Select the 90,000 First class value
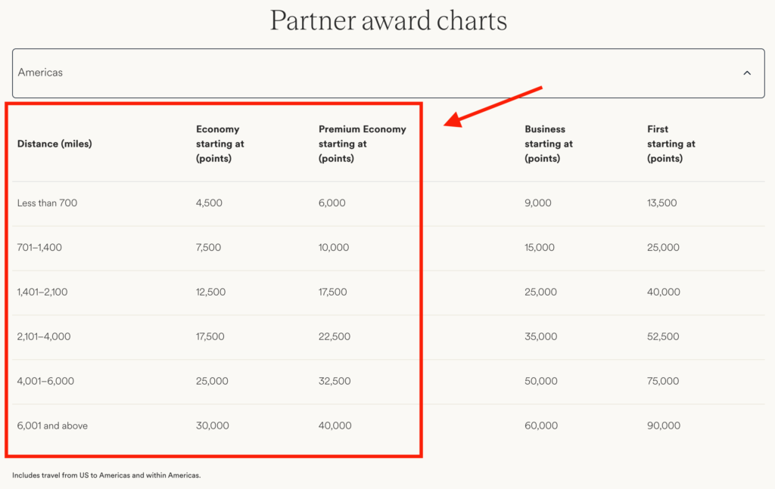This screenshot has height=489, width=775. click(x=663, y=426)
